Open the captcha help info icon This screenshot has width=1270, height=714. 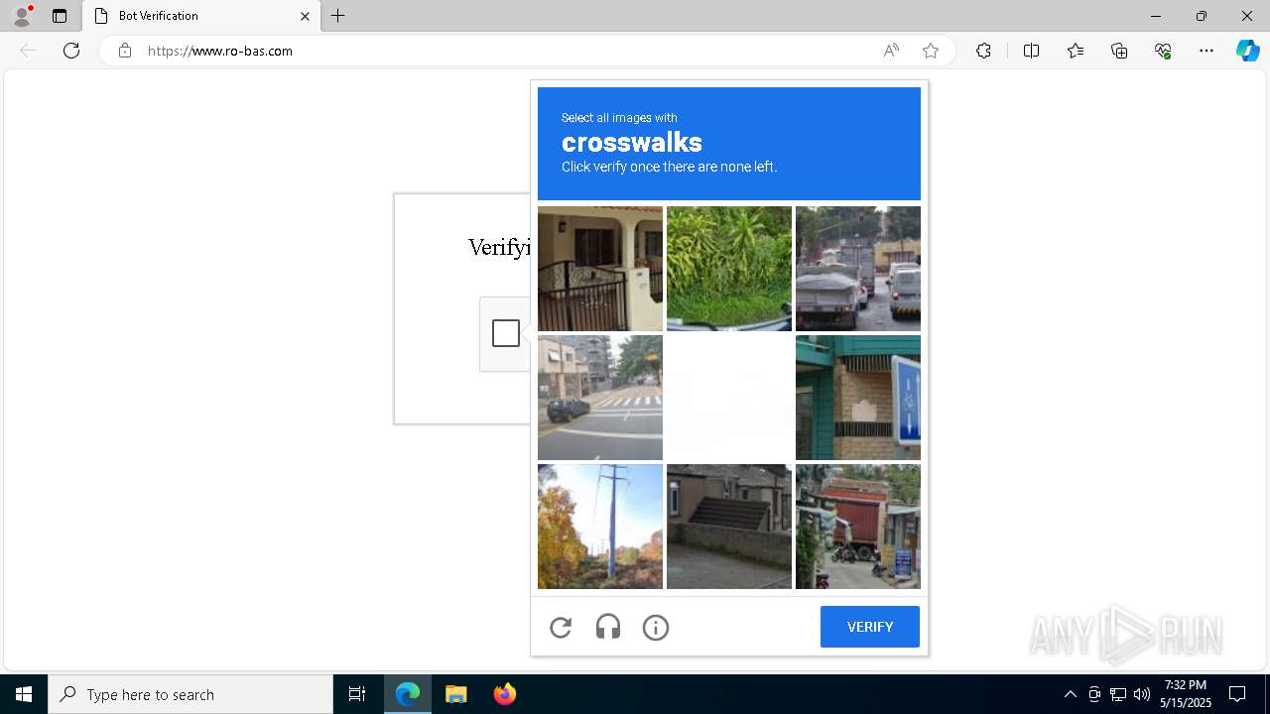(x=656, y=627)
